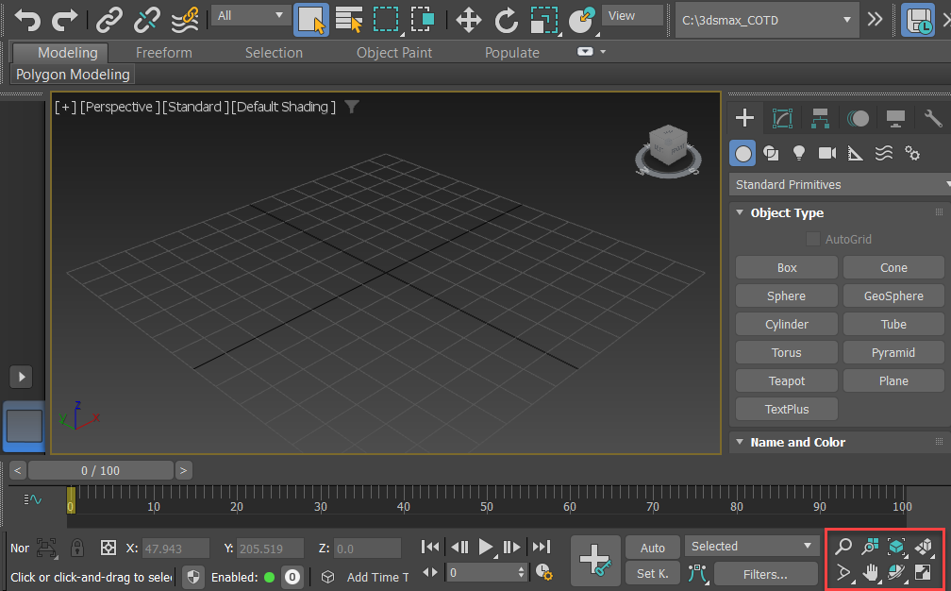Open the Modify panel tab icon
This screenshot has height=591, width=951.
coord(782,118)
